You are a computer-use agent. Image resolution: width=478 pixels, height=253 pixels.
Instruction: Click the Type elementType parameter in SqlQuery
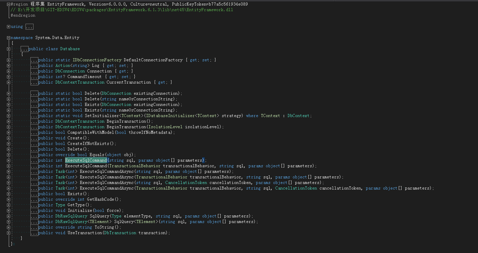coord(131,216)
